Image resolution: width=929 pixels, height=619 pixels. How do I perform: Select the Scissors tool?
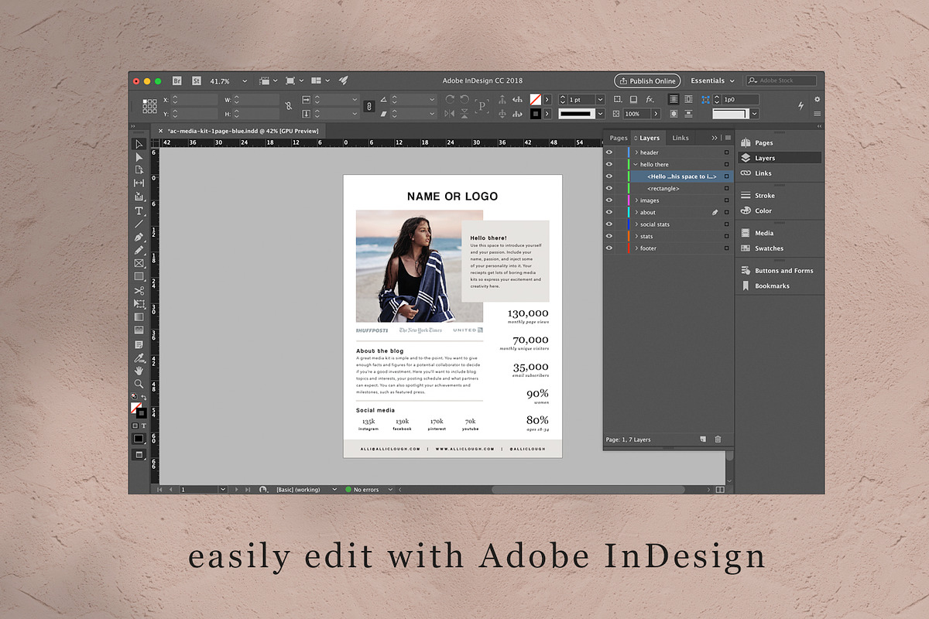(x=139, y=290)
